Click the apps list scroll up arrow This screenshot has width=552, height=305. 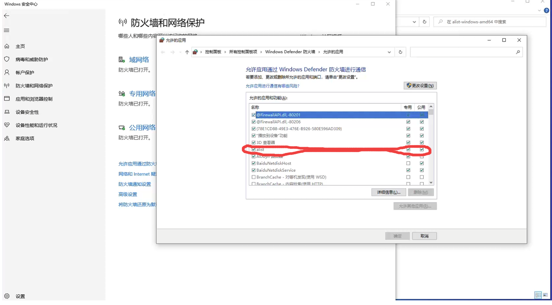(x=431, y=107)
